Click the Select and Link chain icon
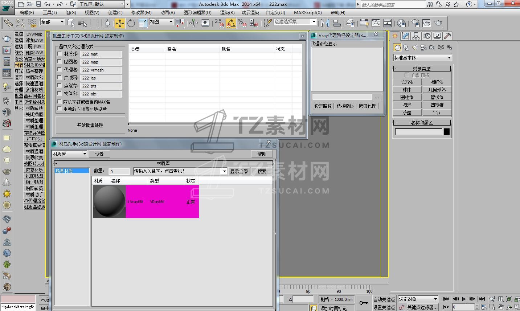 (8, 23)
